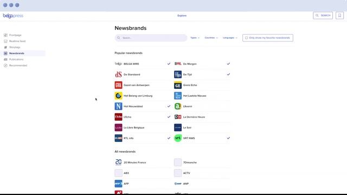347x195 pixels.
Task: Click the Storytags hash icon
Action: click(x=5, y=47)
